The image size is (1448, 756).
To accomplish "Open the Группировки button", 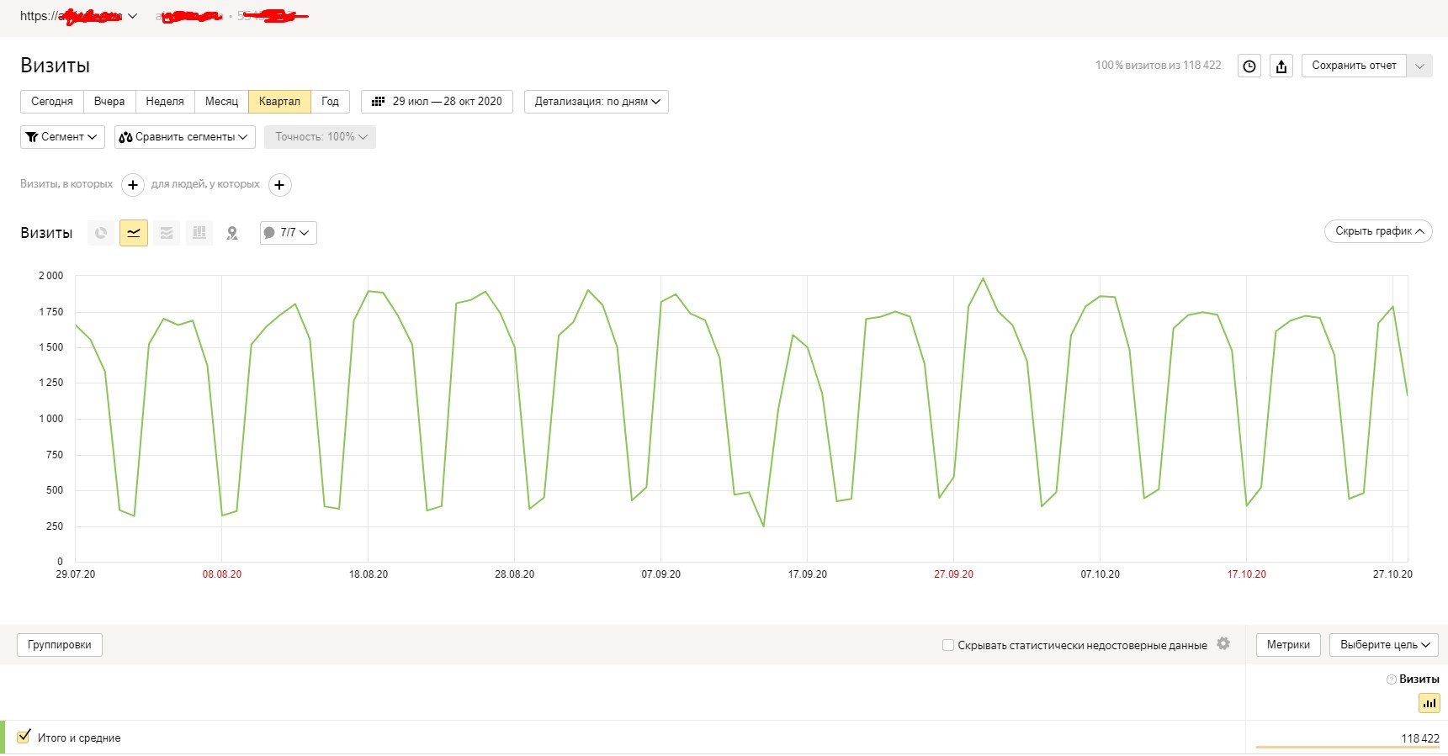I will (60, 645).
